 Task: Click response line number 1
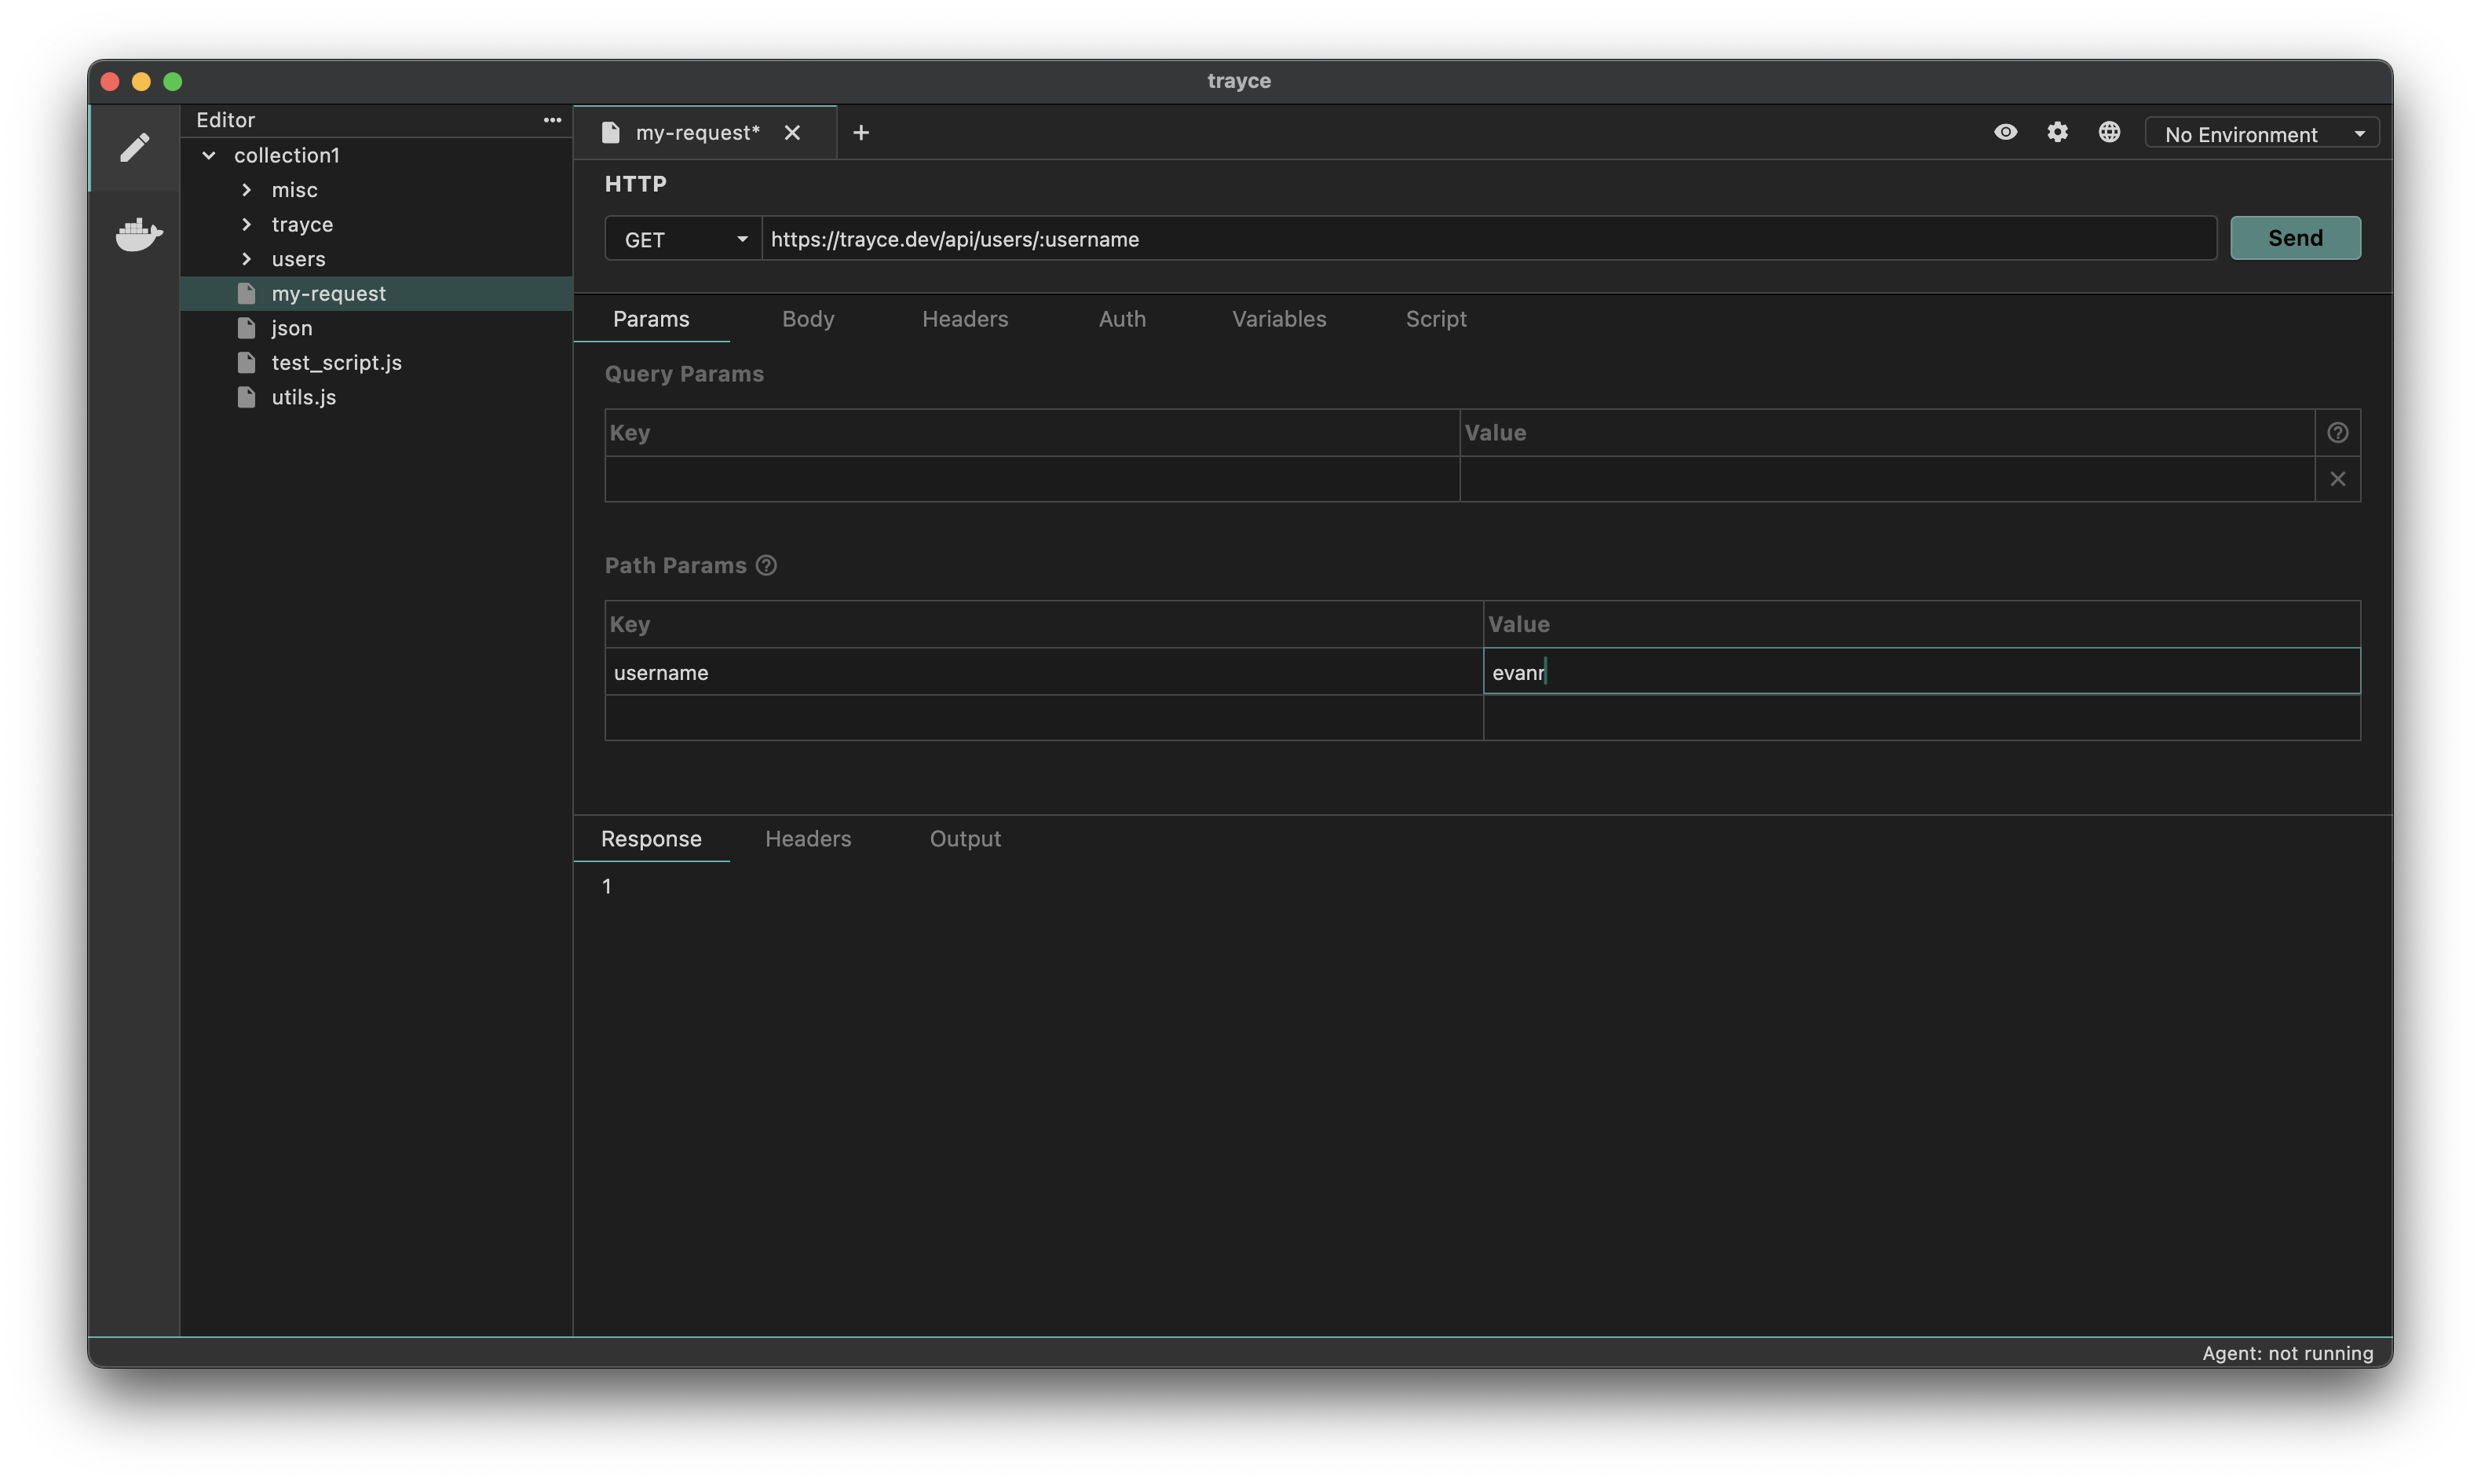(x=607, y=887)
